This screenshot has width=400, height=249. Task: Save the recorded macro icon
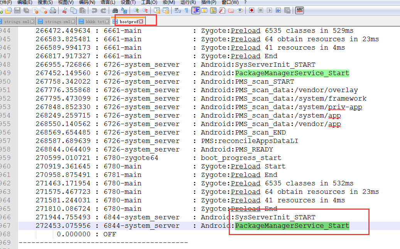(287, 10)
